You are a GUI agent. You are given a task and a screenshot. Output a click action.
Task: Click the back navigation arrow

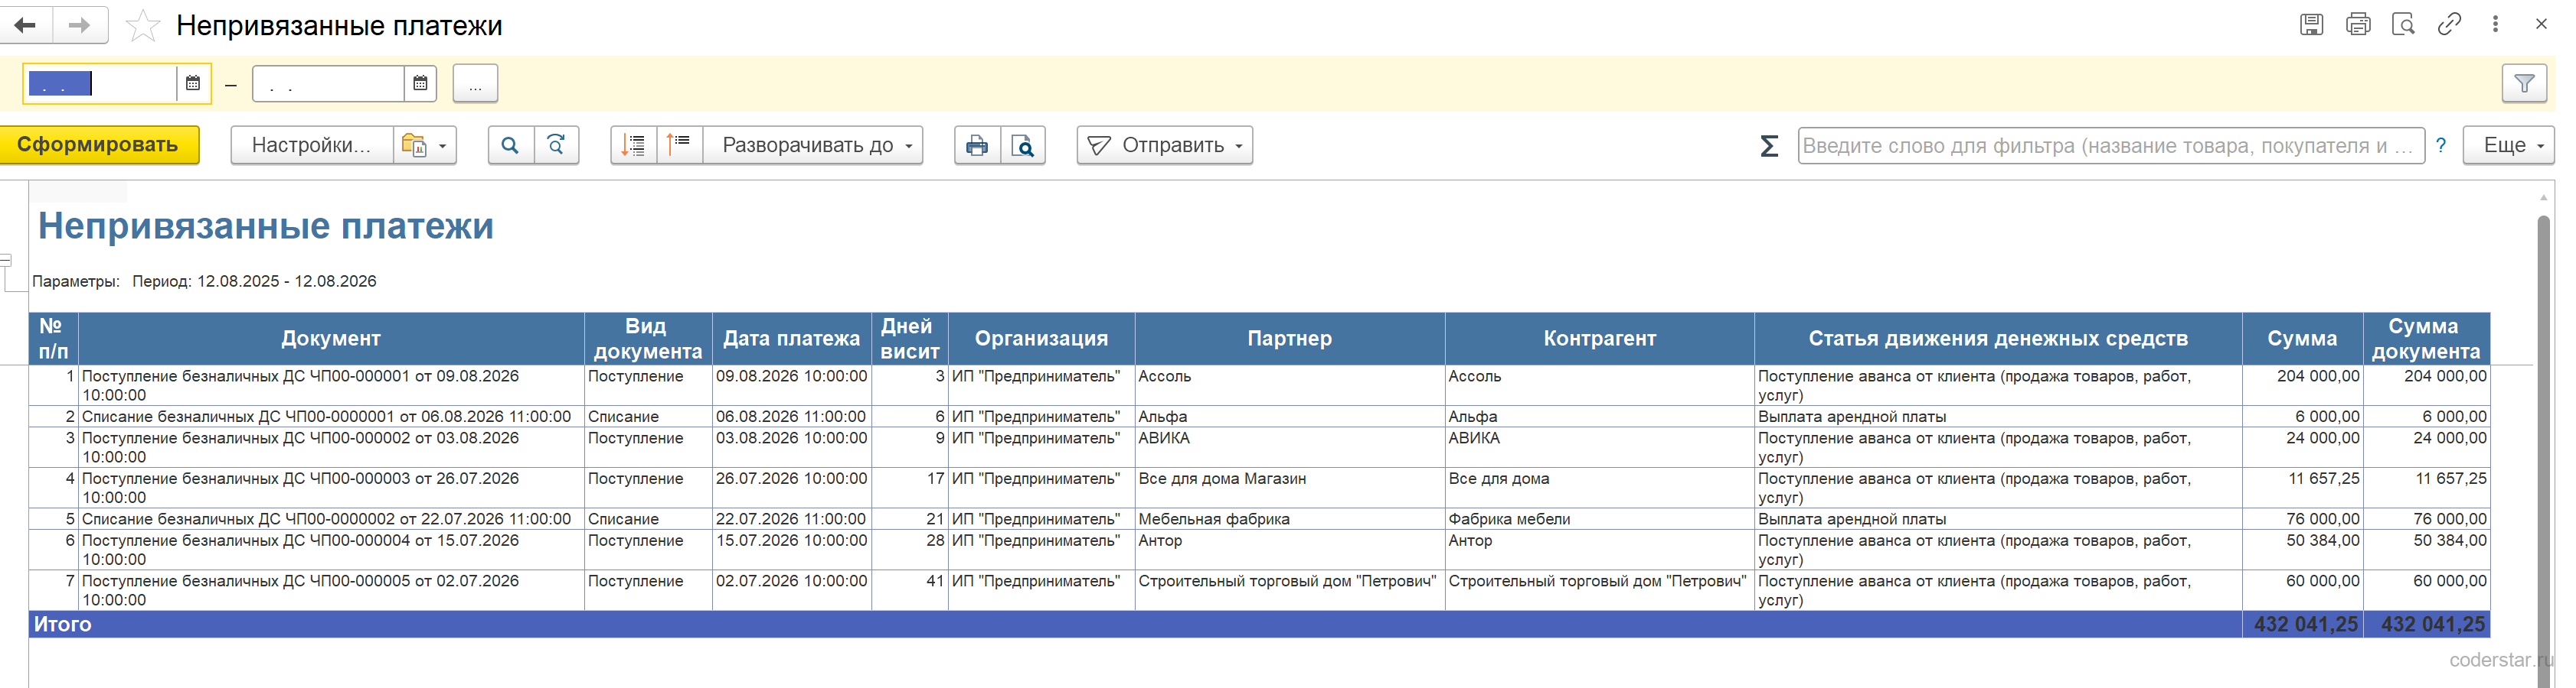click(26, 25)
